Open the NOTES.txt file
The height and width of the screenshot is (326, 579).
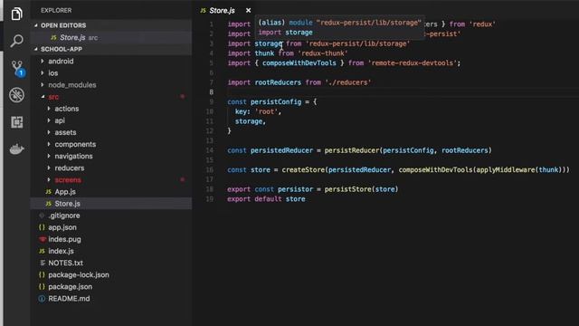(x=66, y=263)
